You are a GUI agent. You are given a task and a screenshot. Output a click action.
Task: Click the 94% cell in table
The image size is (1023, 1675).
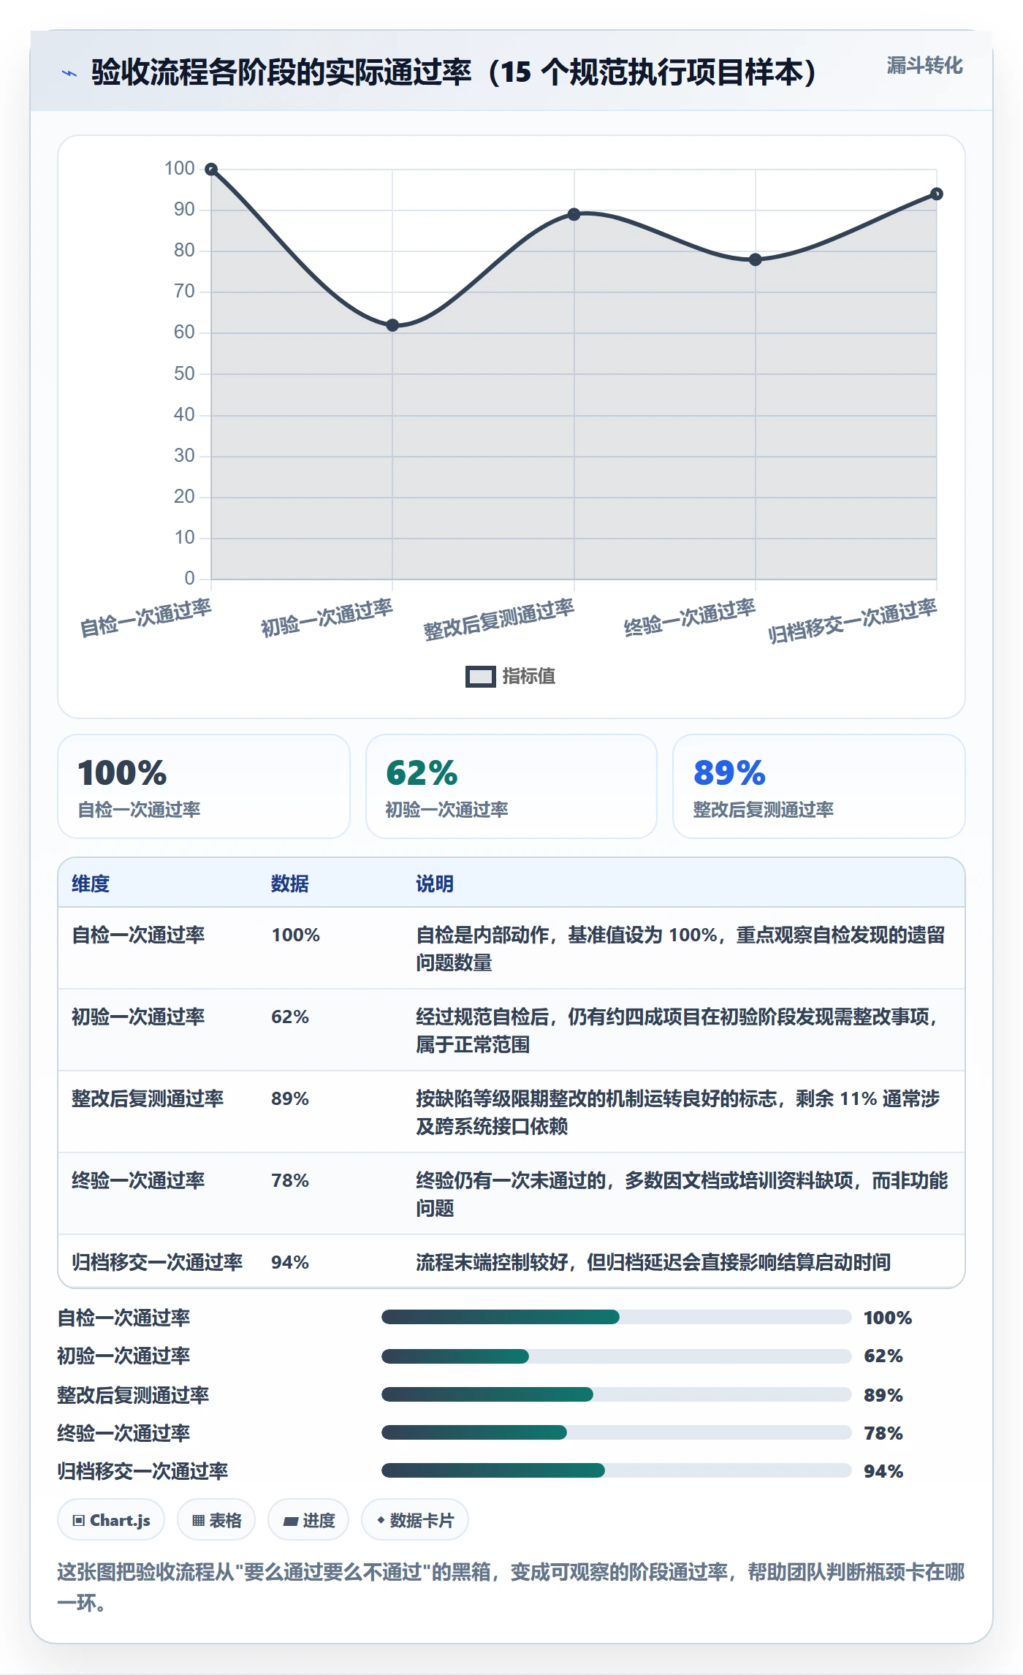tap(290, 1263)
